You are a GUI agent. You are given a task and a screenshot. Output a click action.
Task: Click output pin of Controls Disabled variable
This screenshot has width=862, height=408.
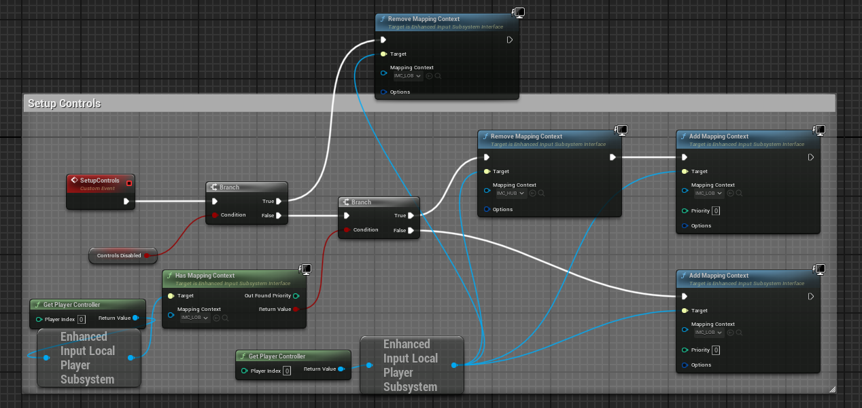[x=146, y=256]
